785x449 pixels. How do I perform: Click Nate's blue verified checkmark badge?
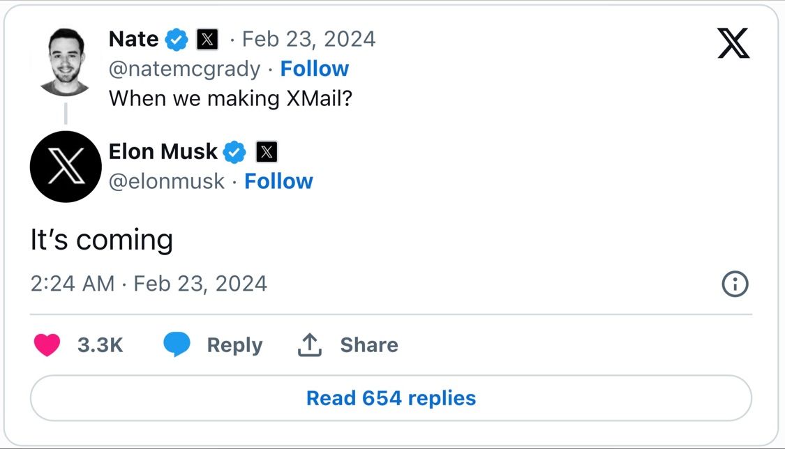pos(177,40)
